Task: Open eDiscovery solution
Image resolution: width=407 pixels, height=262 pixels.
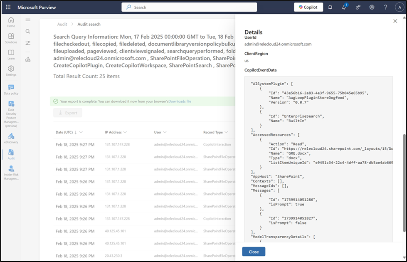Action: point(11,138)
